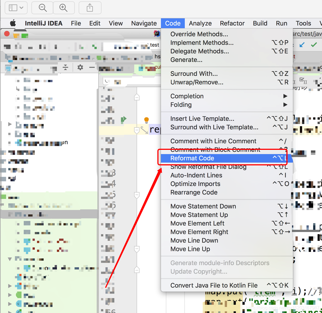Choose Move Statement Up
The height and width of the screenshot is (313, 322).
(227, 215)
